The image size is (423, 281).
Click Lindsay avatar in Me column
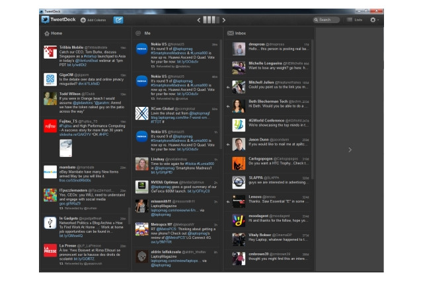tap(142, 164)
